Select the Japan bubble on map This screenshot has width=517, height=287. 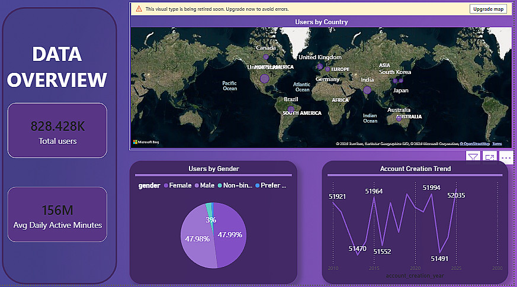tap(401, 80)
